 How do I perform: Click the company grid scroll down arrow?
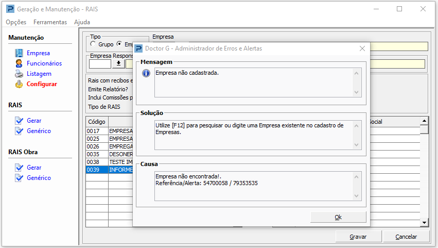point(424,223)
